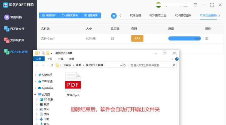The image size is (226, 125).
Task: Expand 快速访问 in the navigation tree
Action: (x=35, y=75)
